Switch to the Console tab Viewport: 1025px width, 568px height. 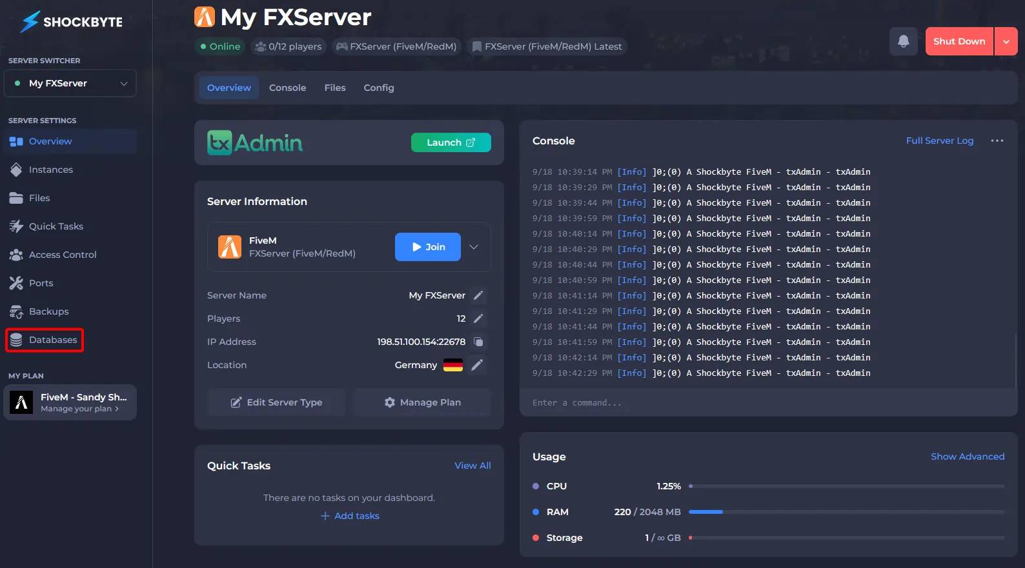coord(287,88)
